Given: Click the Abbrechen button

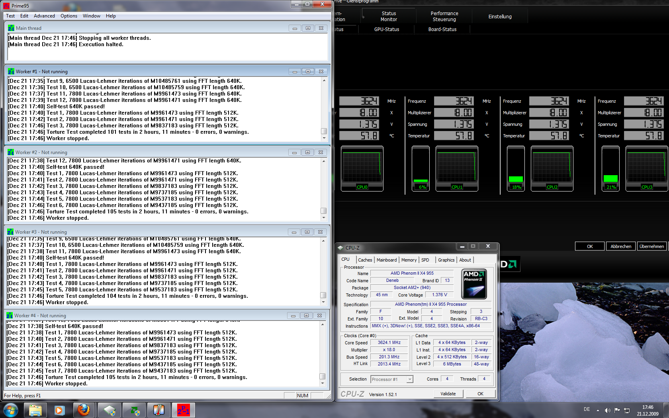Looking at the screenshot, I should (x=621, y=246).
